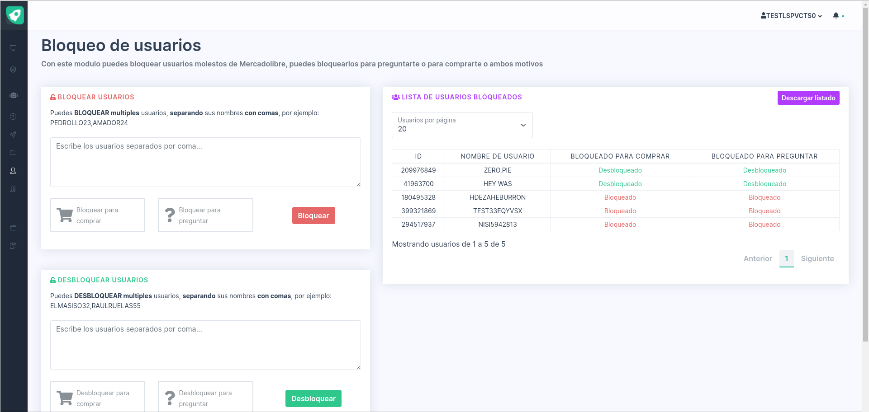Click the rocket logo in sidebar
This screenshot has width=869, height=412.
(14, 15)
